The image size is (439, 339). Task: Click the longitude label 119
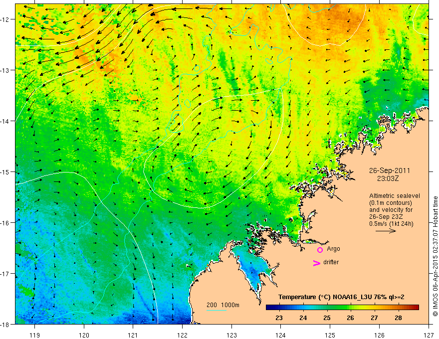(35, 335)
